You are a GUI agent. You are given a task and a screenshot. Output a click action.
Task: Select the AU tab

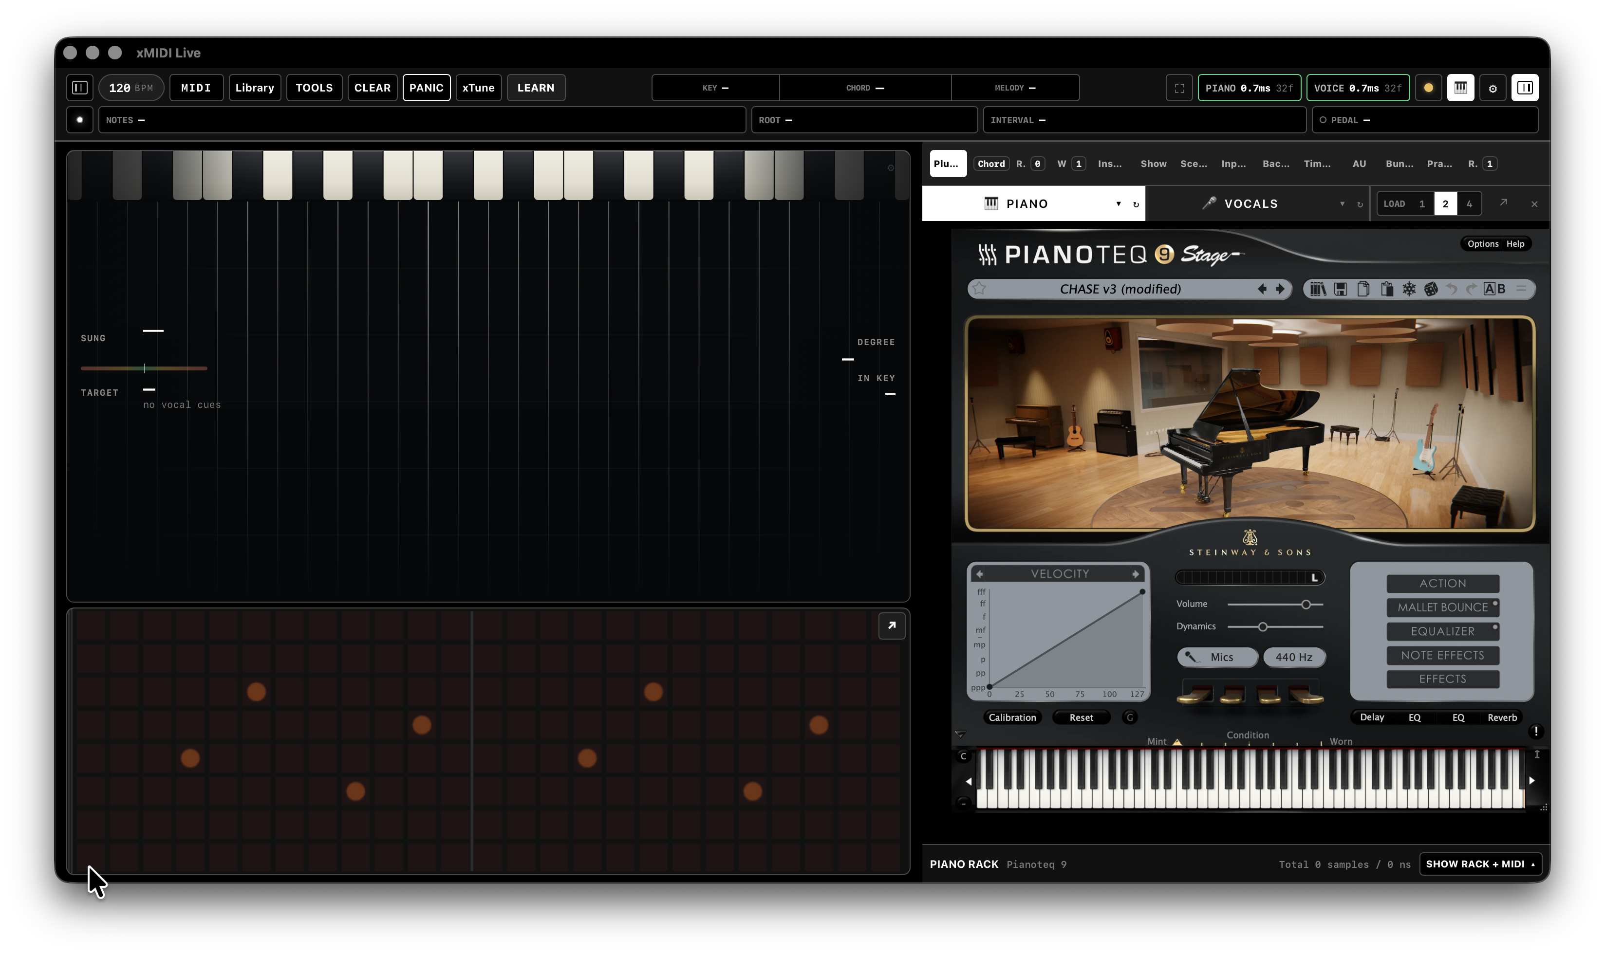(x=1359, y=164)
